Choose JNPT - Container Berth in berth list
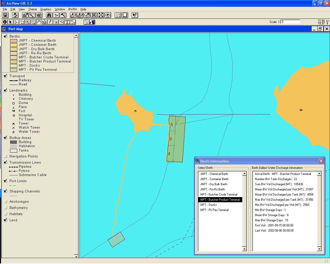 click(x=214, y=179)
